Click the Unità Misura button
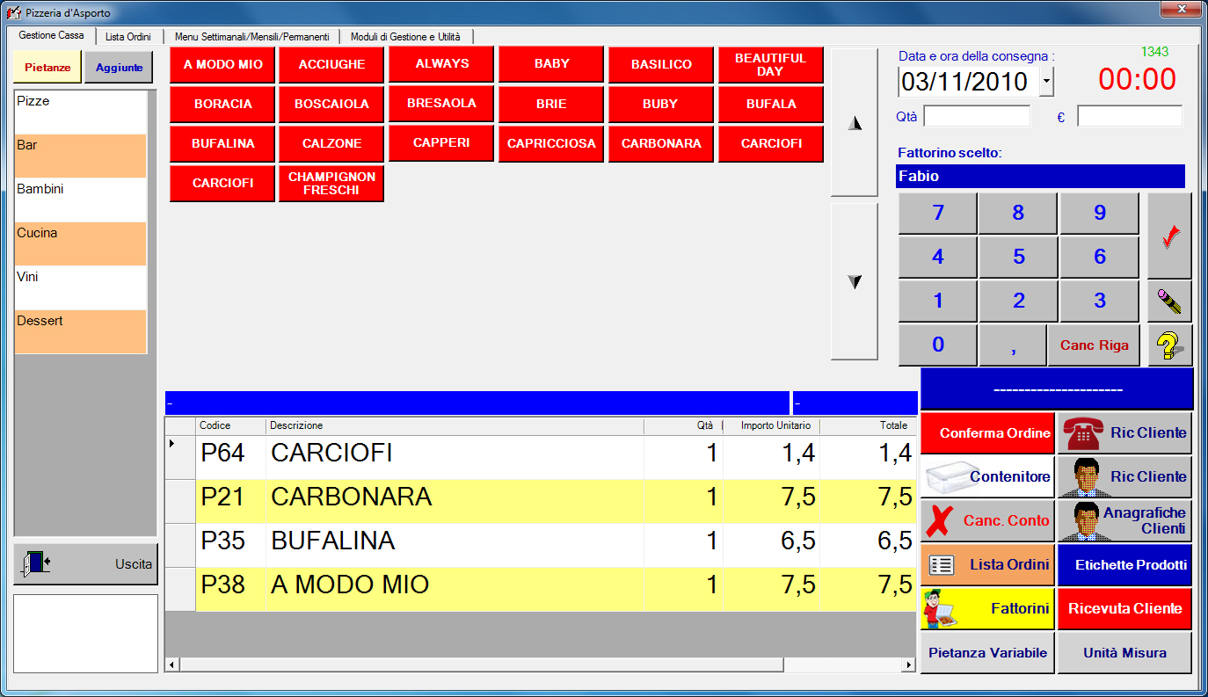This screenshot has width=1208, height=697. tap(1124, 652)
